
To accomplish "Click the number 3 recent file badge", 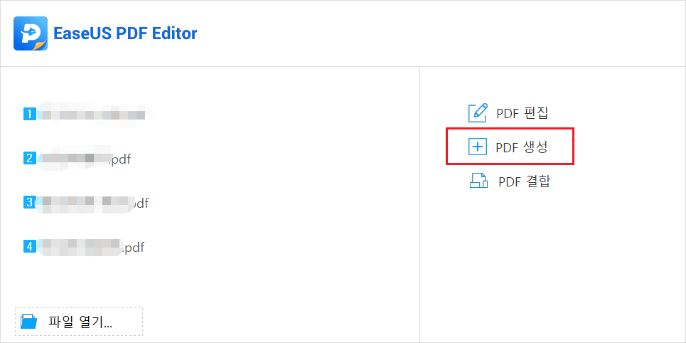I will coord(30,203).
